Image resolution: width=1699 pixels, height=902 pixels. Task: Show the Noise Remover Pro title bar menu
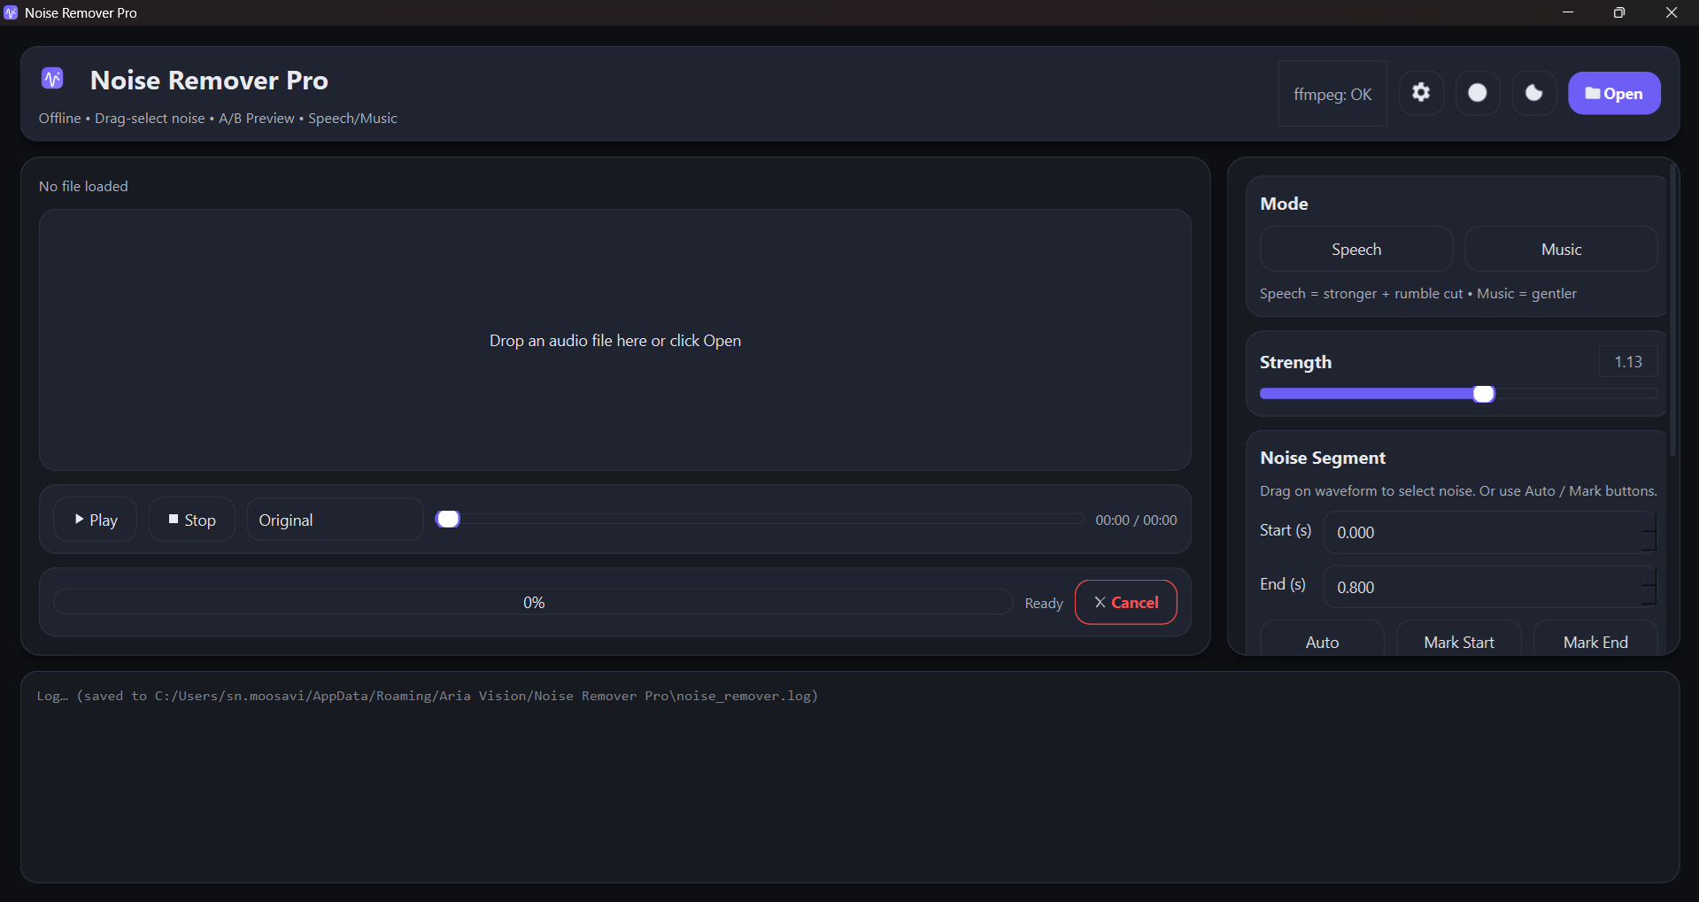11,12
